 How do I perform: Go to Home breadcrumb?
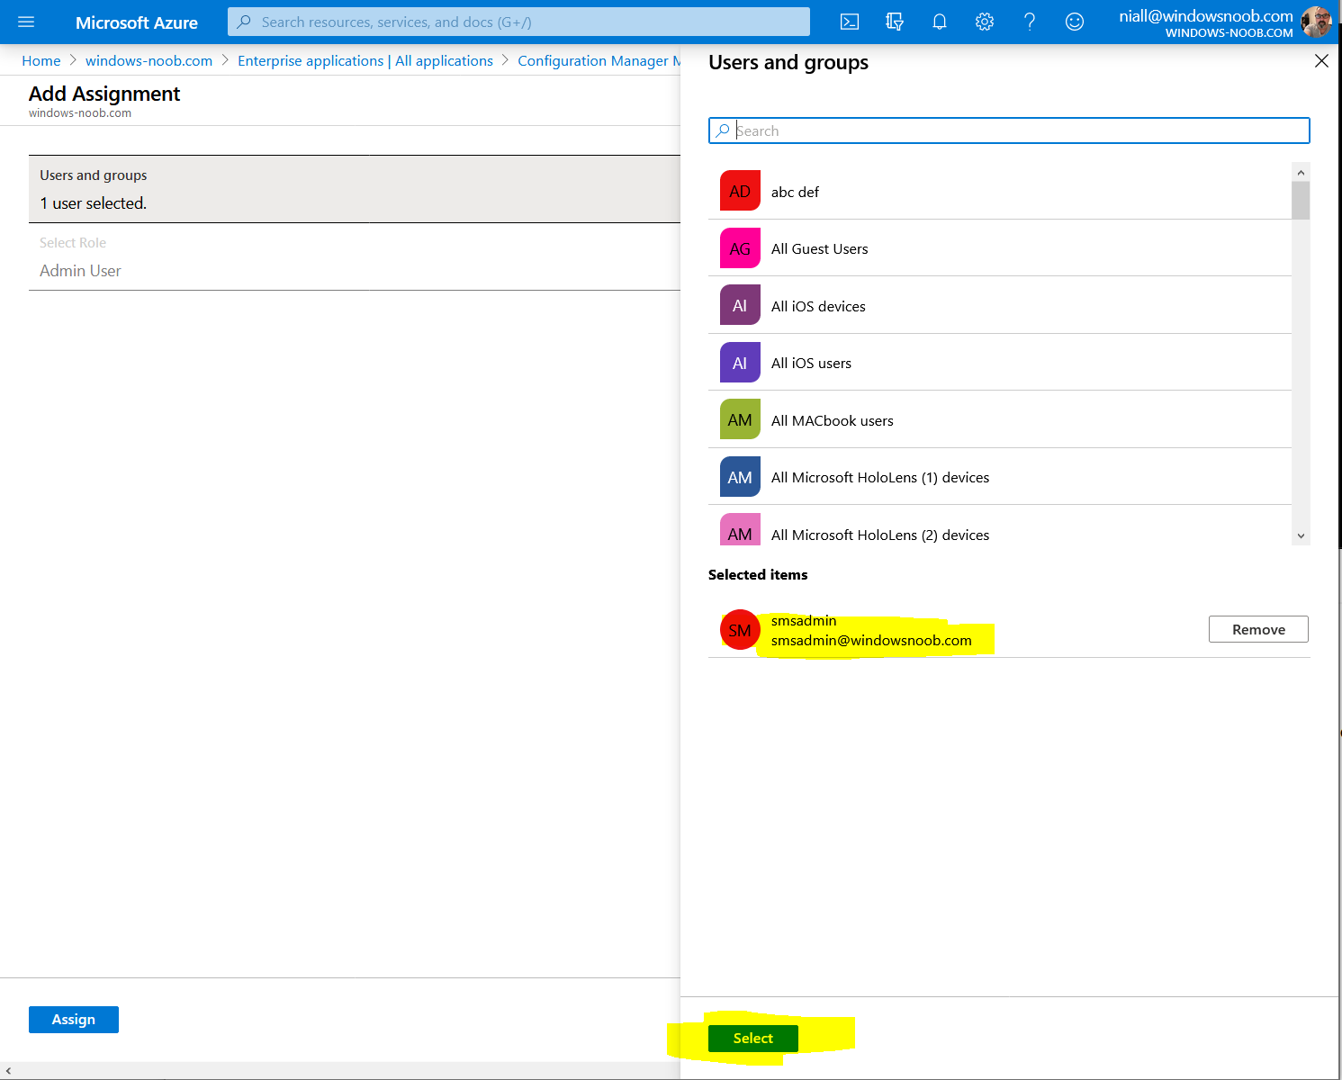[41, 60]
